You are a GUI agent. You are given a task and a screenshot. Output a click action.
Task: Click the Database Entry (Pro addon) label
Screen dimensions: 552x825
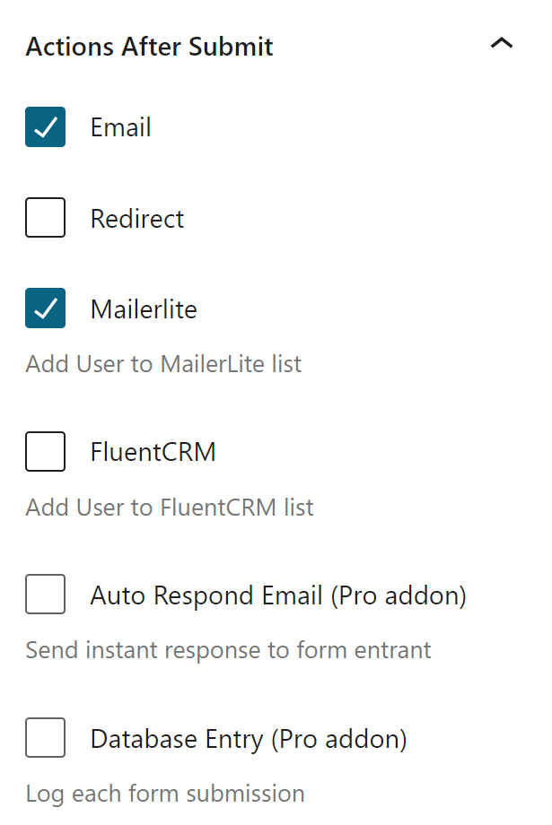tap(249, 739)
